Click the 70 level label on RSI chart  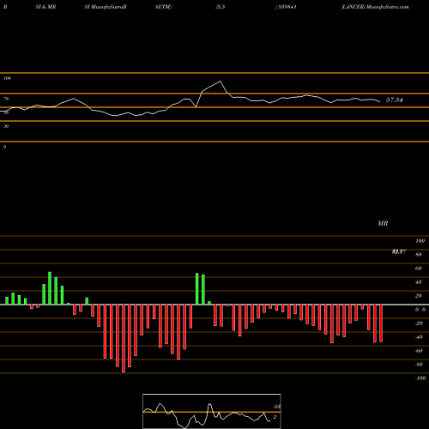[x=6, y=99]
